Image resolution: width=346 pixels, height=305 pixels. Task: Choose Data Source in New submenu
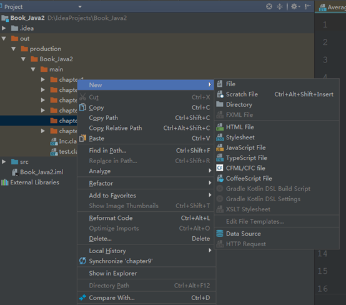[x=277, y=234]
